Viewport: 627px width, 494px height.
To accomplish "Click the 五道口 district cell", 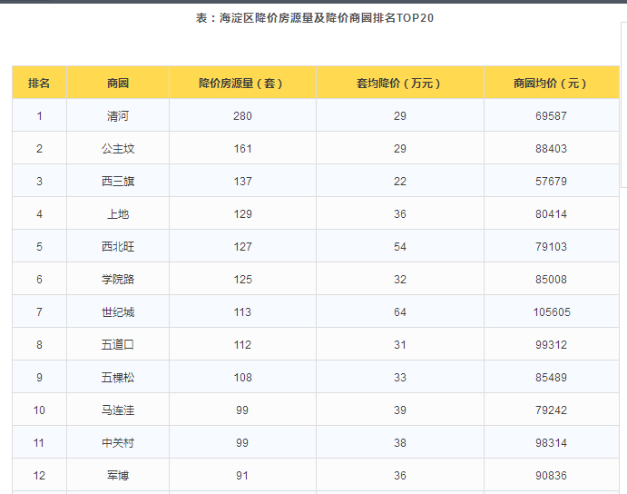I will point(118,344).
